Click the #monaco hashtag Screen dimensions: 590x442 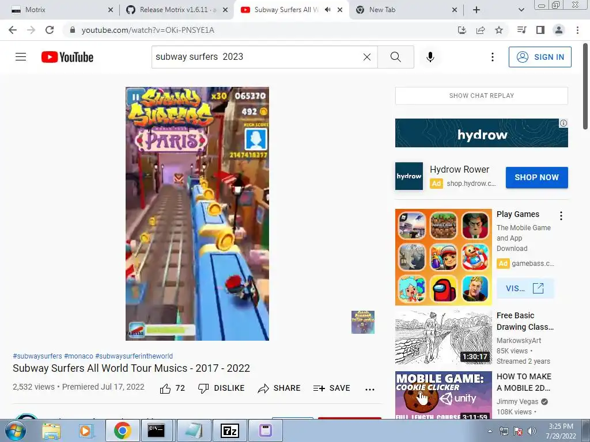pyautogui.click(x=78, y=356)
